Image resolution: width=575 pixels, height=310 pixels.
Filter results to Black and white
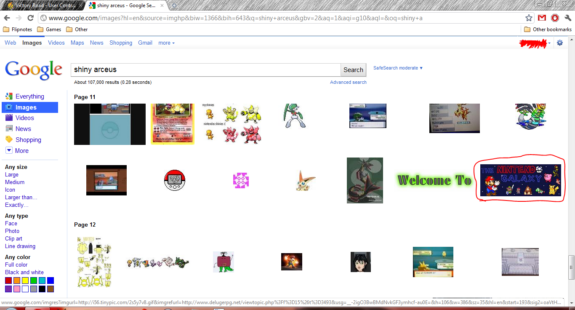click(24, 273)
